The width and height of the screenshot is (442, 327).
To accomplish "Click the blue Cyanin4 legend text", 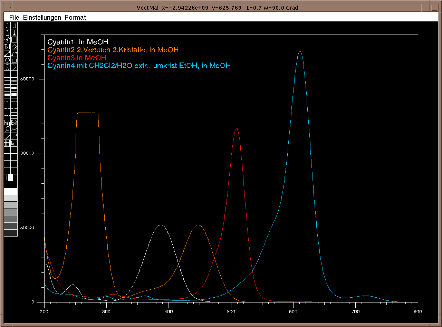I will pos(139,66).
